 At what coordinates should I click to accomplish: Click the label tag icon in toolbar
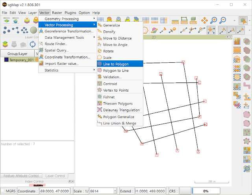(137, 20)
